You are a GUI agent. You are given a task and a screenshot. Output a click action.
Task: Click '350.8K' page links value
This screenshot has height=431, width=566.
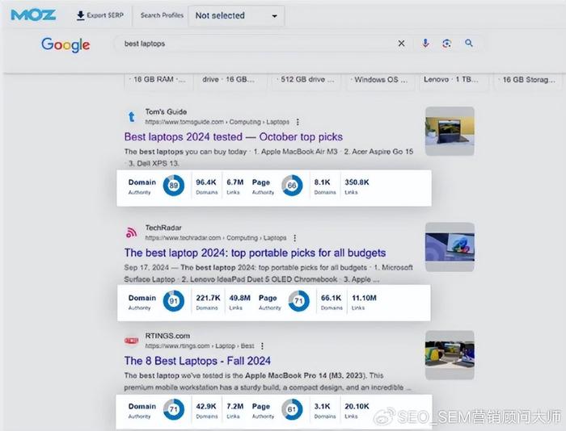click(357, 182)
